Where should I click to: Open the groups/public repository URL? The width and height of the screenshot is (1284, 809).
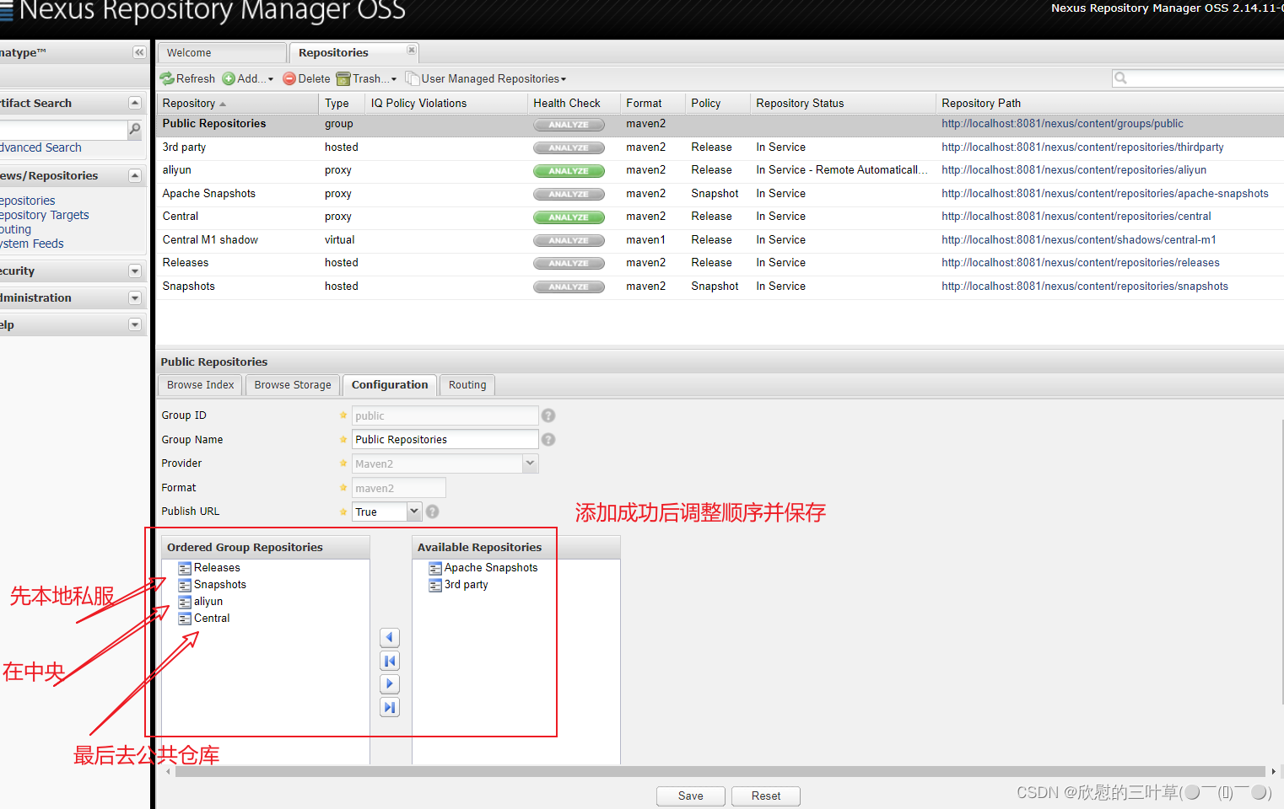pyautogui.click(x=1062, y=124)
